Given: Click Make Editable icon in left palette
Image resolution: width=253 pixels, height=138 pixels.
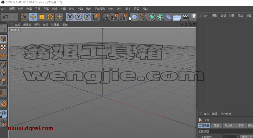Looking at the screenshot, I should pos(3,28).
